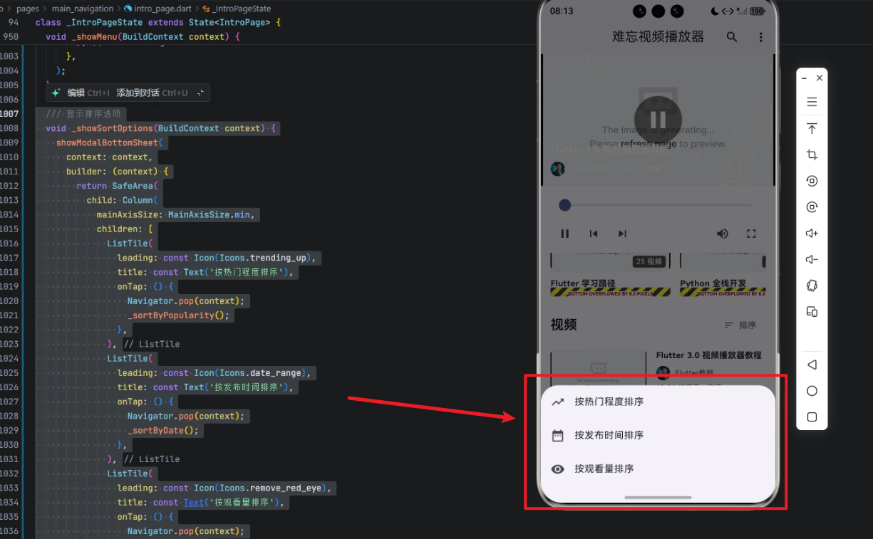Click 'Icons.date_range' in the code

coord(260,373)
